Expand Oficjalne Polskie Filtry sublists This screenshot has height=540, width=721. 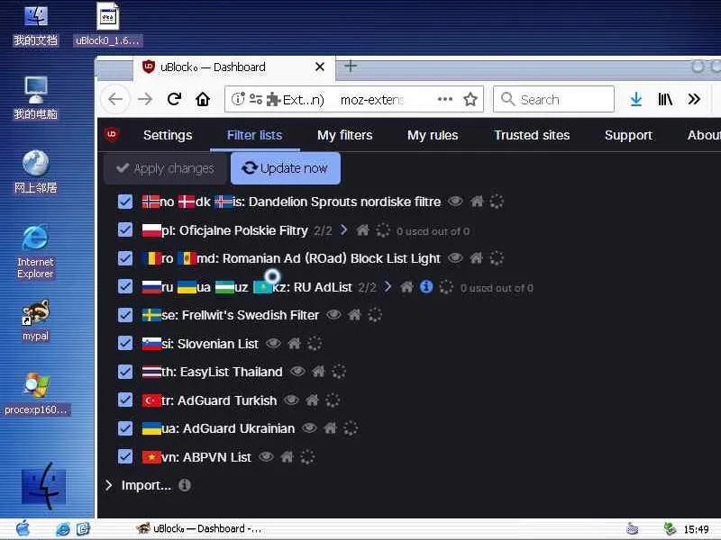tap(343, 229)
